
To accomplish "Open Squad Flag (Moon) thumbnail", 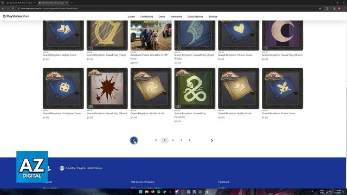I will (282, 35).
